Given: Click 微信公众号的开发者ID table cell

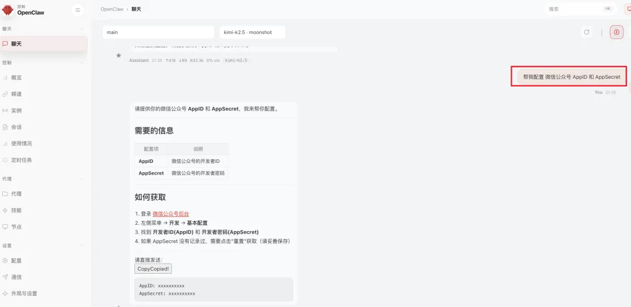Looking at the screenshot, I should pyautogui.click(x=199, y=161).
